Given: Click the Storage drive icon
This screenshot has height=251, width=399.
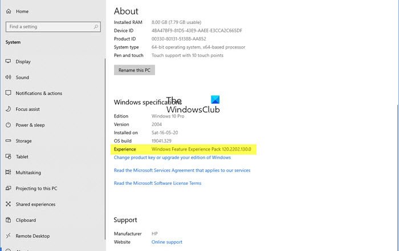Looking at the screenshot, I should (x=8, y=140).
